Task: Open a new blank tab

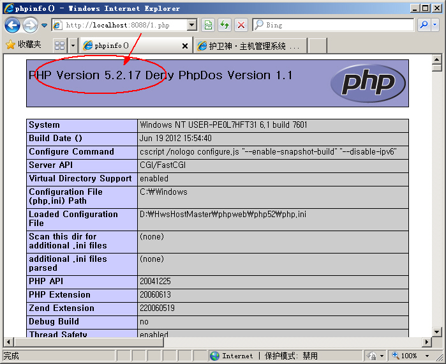Action: pyautogui.click(x=317, y=45)
